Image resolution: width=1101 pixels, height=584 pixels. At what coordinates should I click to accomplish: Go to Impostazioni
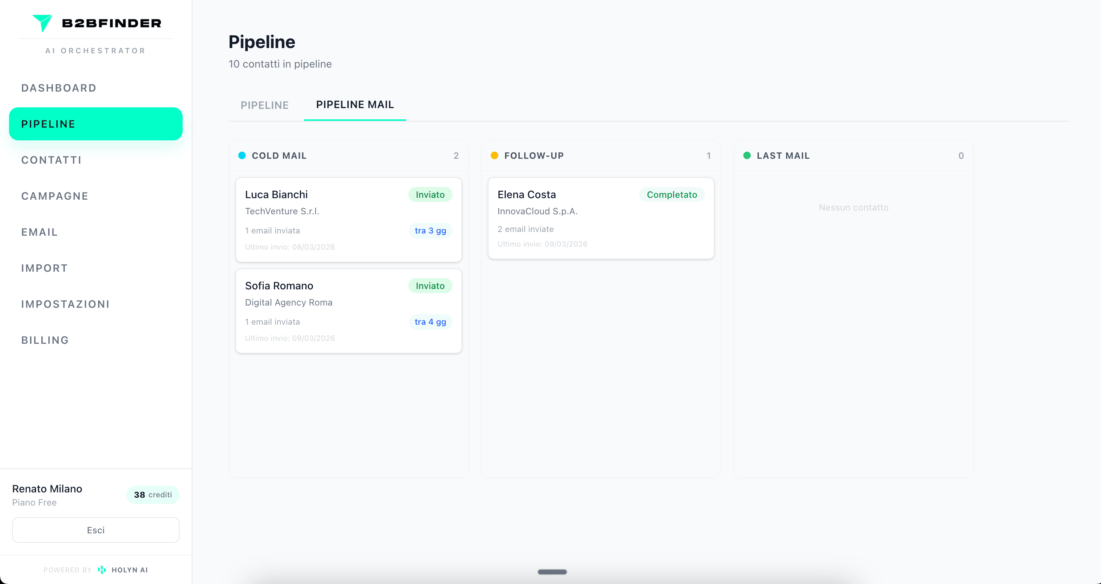tap(65, 304)
